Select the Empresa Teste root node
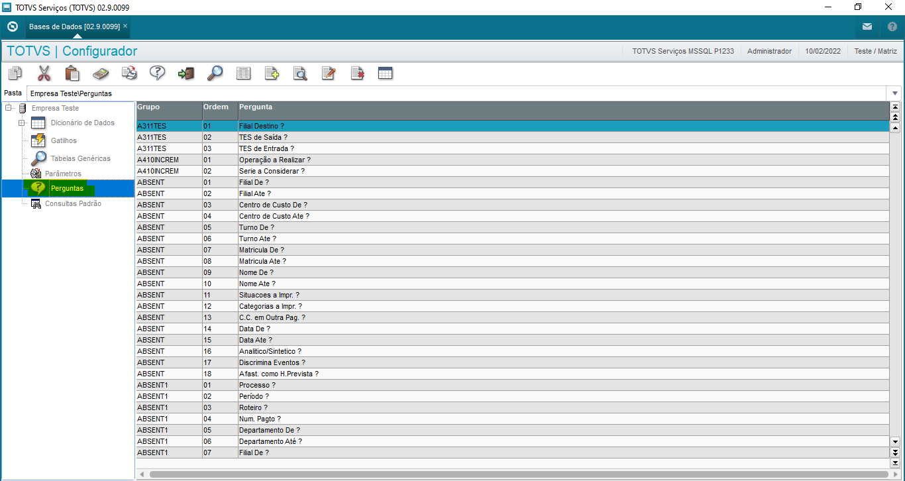 click(x=55, y=108)
